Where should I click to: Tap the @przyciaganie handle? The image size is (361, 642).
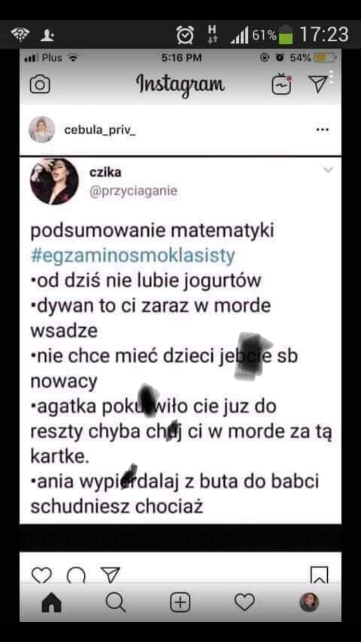point(133,191)
